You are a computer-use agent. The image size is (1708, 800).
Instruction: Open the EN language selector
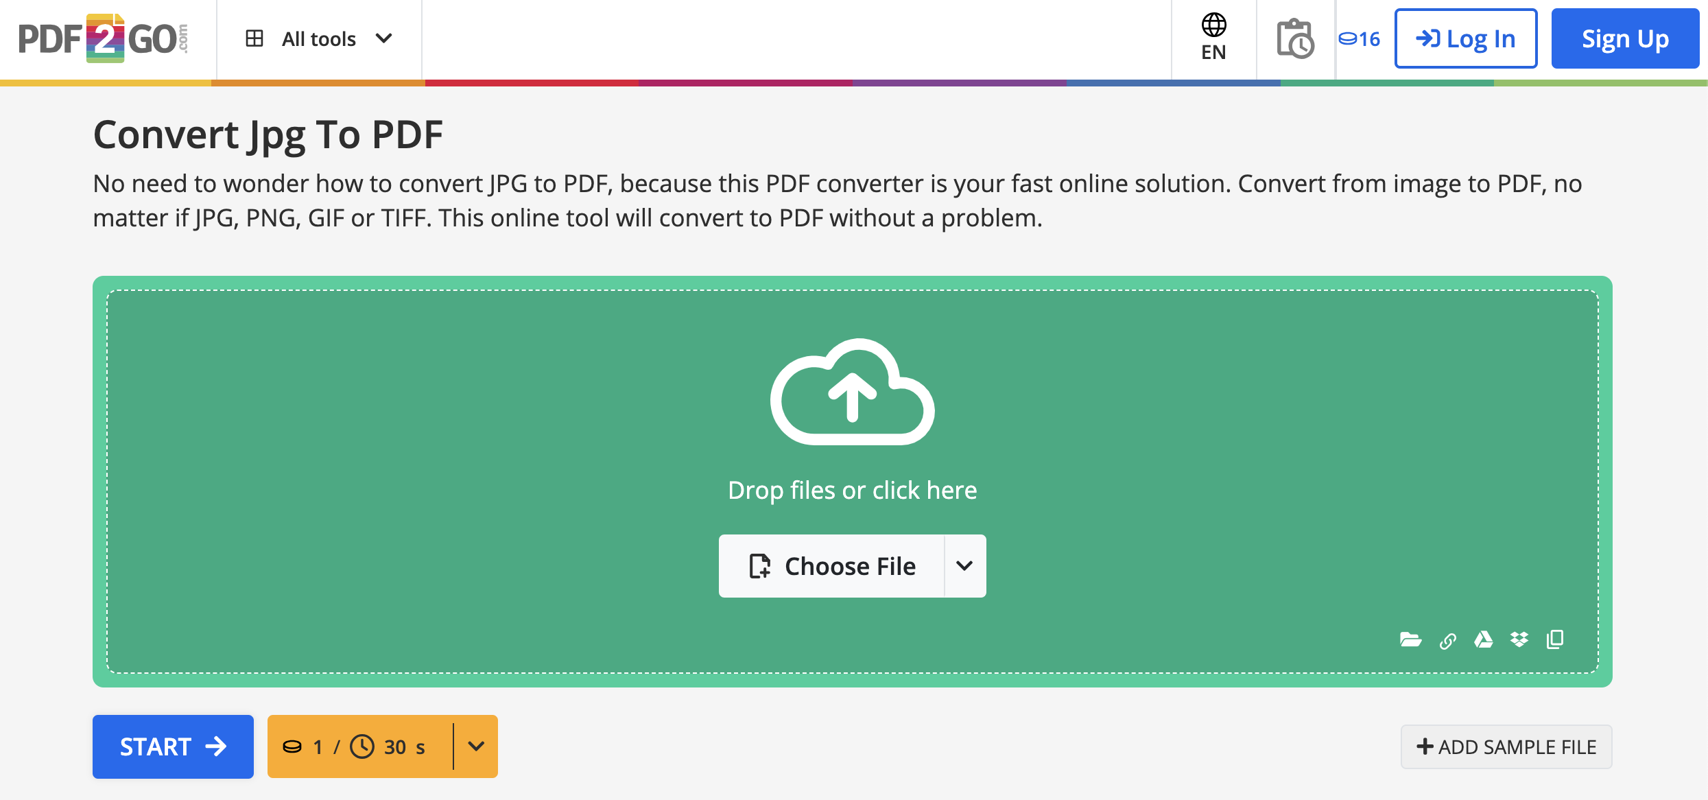(1213, 38)
